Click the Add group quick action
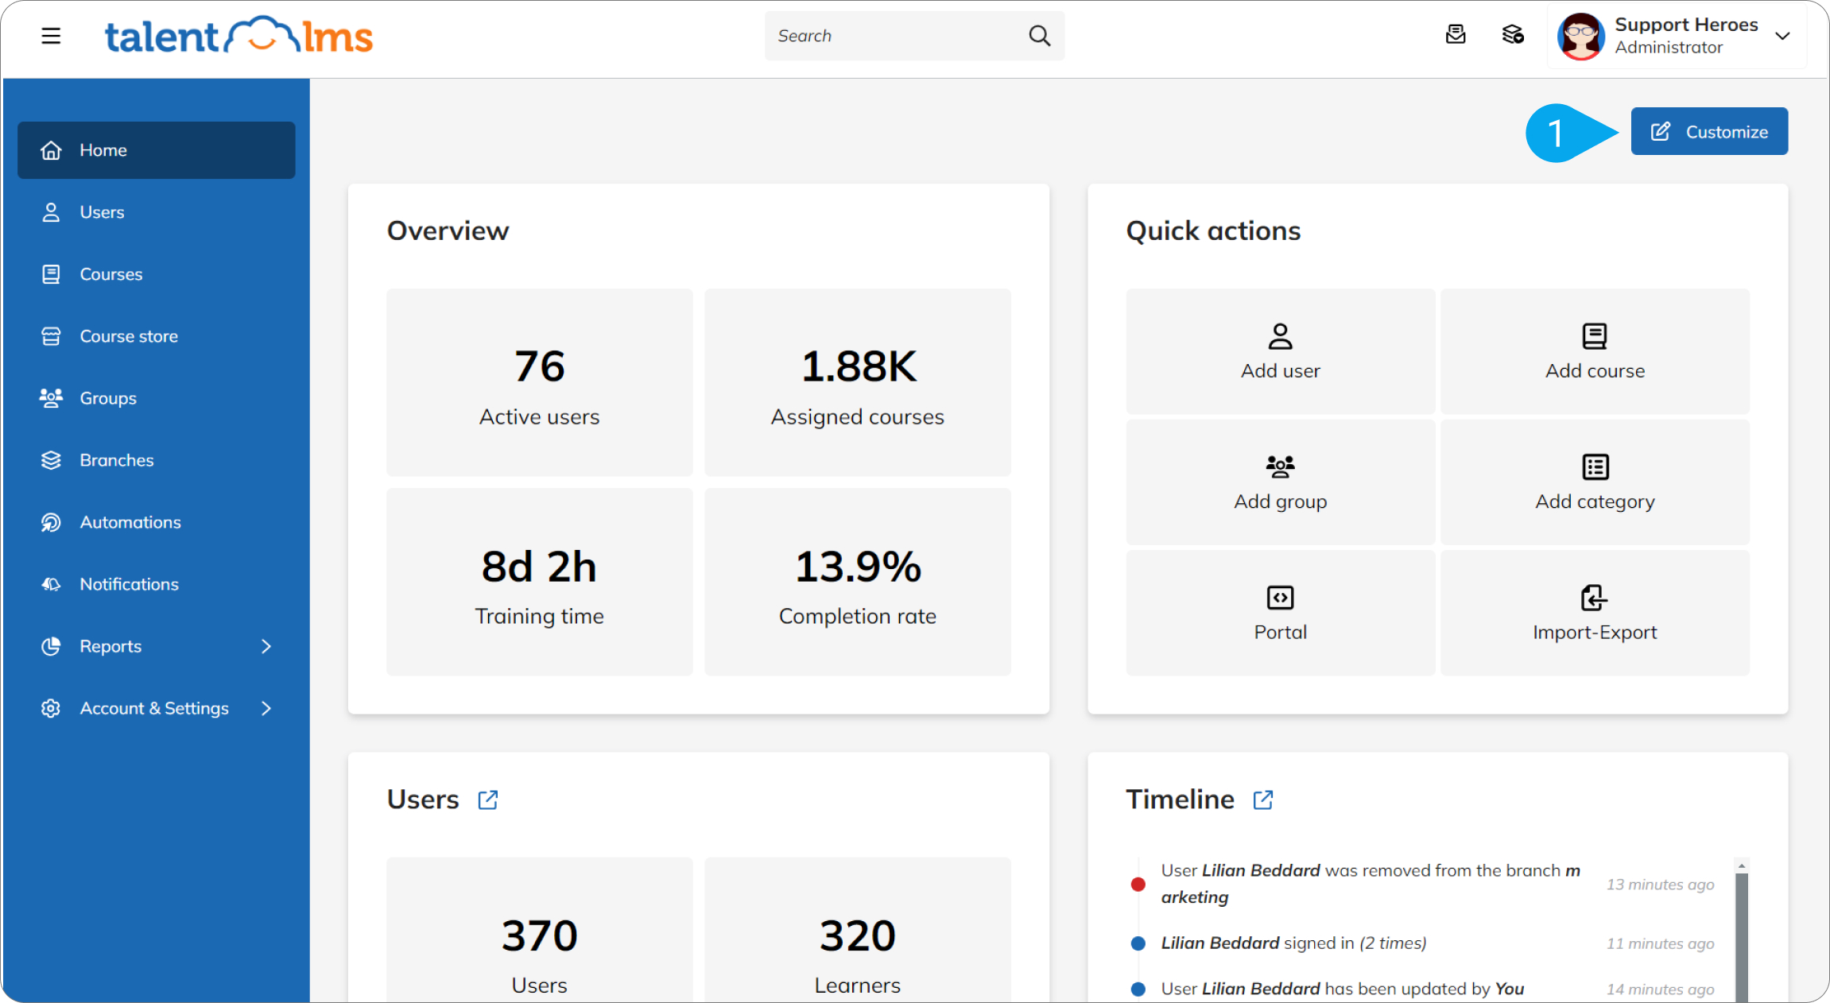The width and height of the screenshot is (1830, 1003). (x=1280, y=482)
